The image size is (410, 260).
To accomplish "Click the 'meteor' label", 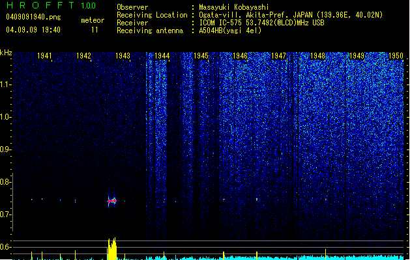I will pyautogui.click(x=93, y=20).
